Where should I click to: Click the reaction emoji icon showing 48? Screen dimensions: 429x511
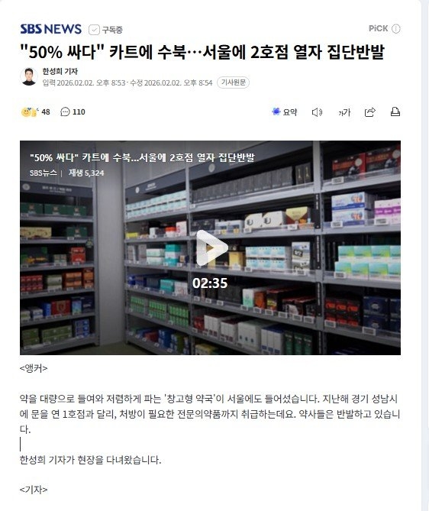coord(30,112)
